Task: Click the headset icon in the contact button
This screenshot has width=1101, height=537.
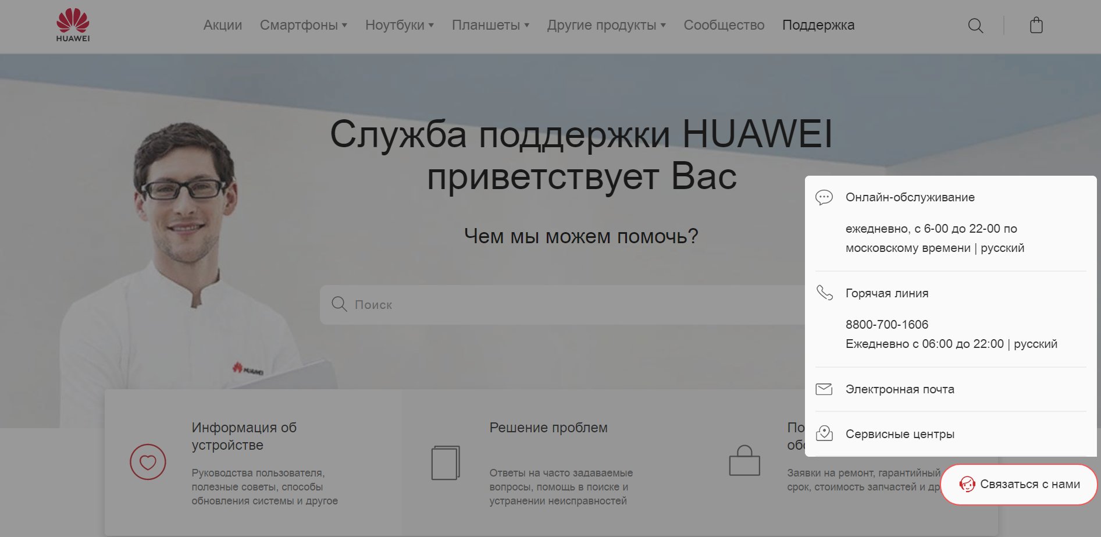Action: [967, 484]
